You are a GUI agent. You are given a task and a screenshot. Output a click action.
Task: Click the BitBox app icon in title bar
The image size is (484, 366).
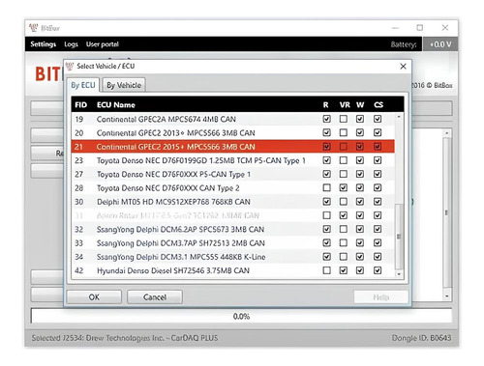33,28
